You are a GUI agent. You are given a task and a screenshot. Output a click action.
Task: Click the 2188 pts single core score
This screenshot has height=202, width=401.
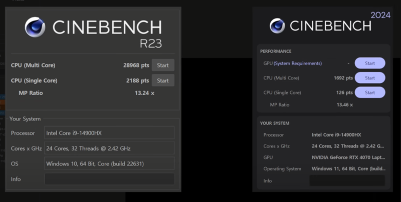pyautogui.click(x=137, y=80)
